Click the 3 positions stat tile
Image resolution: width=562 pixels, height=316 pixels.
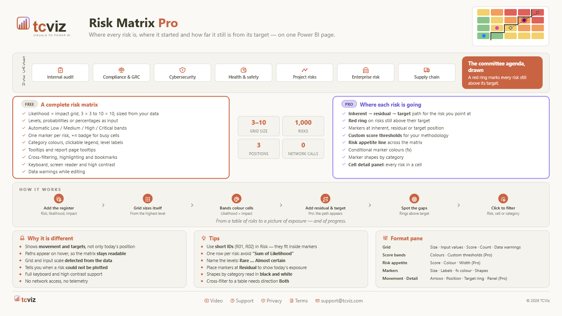click(259, 149)
